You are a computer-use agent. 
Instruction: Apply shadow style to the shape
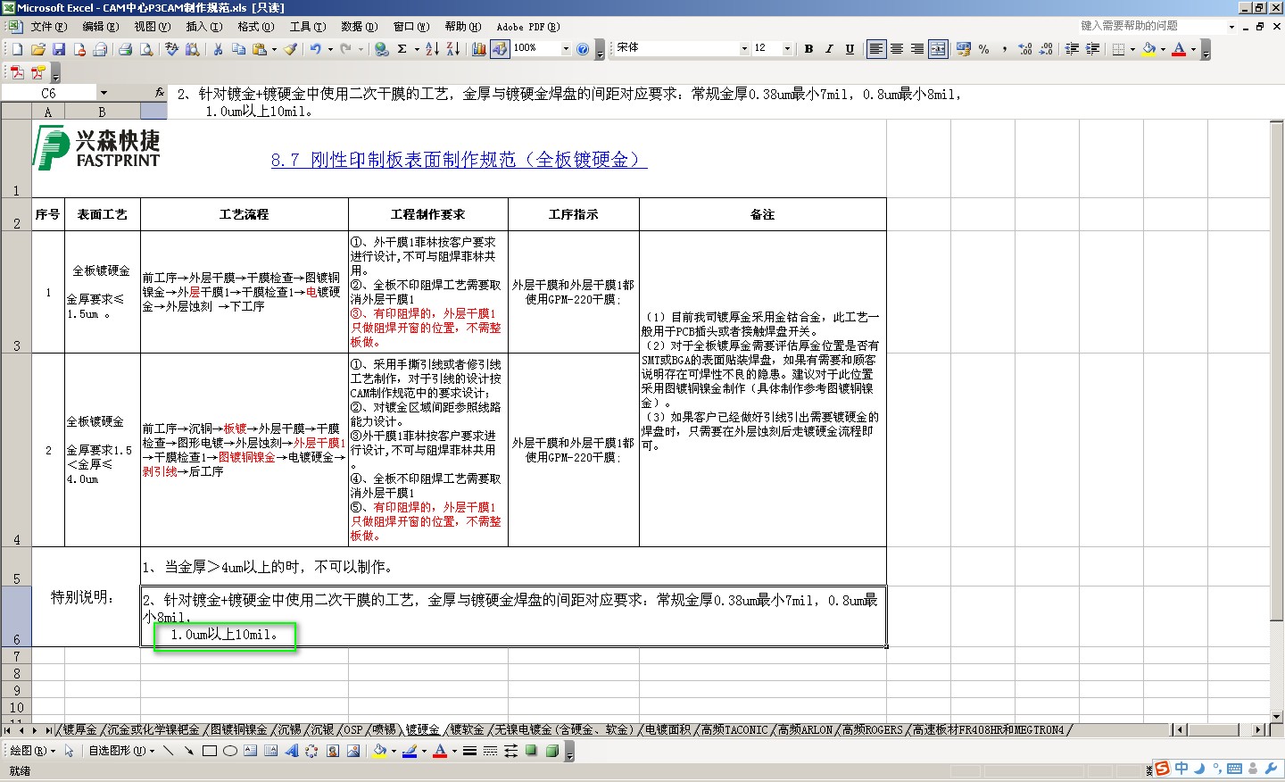point(532,751)
